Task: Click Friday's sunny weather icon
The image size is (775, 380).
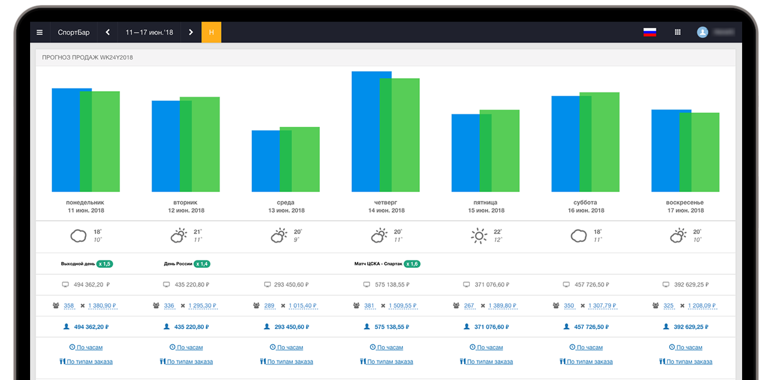Action: [x=479, y=236]
